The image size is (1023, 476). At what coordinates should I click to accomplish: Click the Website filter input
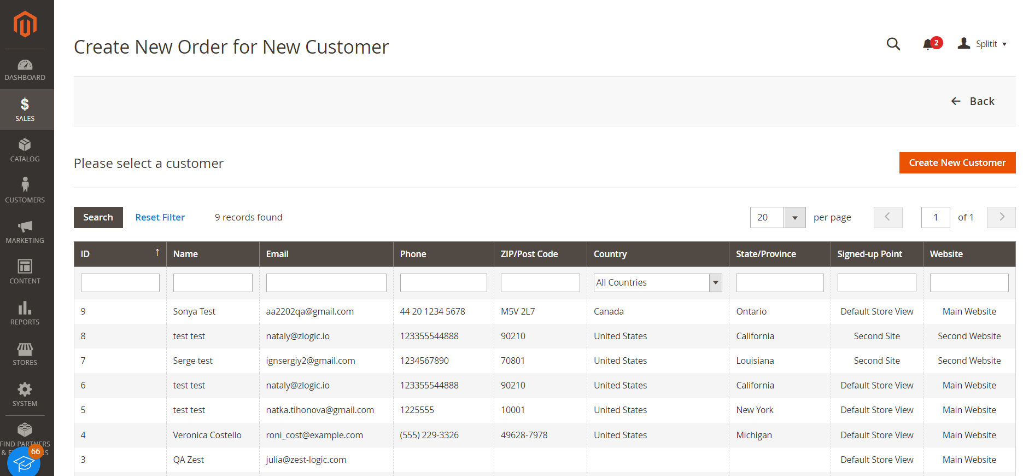tap(969, 283)
